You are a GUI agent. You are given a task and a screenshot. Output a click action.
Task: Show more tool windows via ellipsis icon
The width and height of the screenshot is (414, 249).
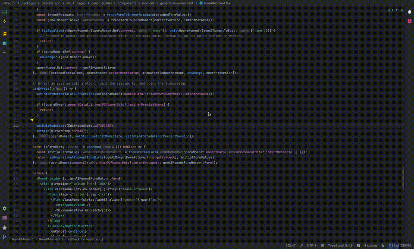point(4,53)
